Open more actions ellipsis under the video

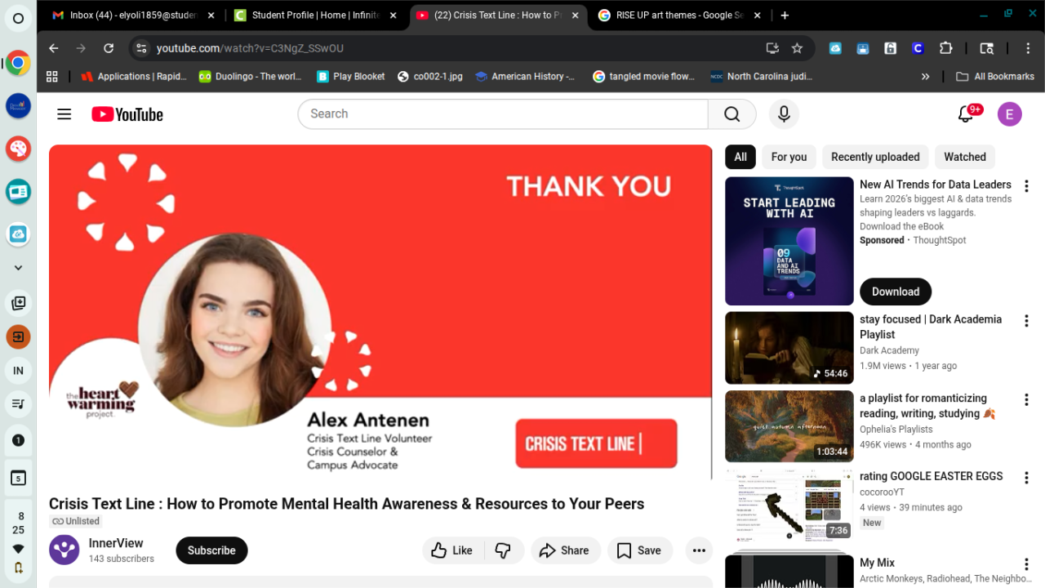[699, 550]
